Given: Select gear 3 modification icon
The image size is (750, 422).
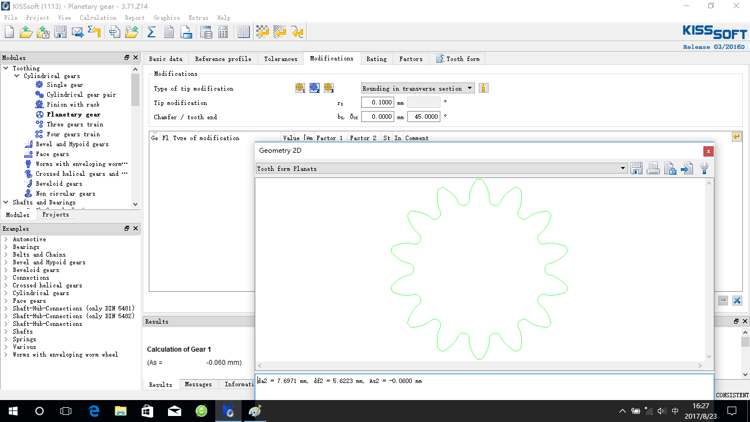Looking at the screenshot, I should point(329,88).
